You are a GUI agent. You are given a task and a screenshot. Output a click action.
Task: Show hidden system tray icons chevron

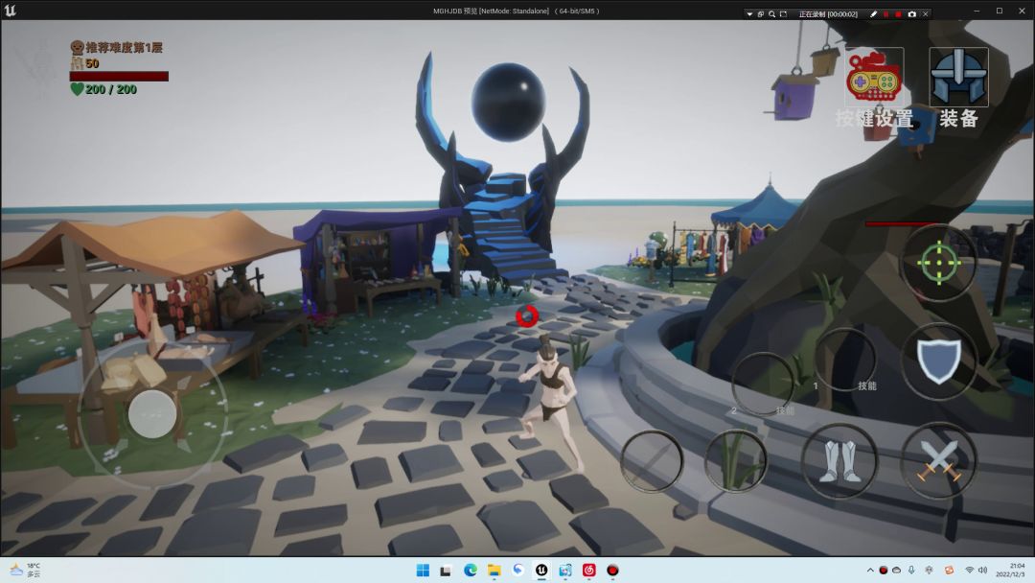point(870,571)
